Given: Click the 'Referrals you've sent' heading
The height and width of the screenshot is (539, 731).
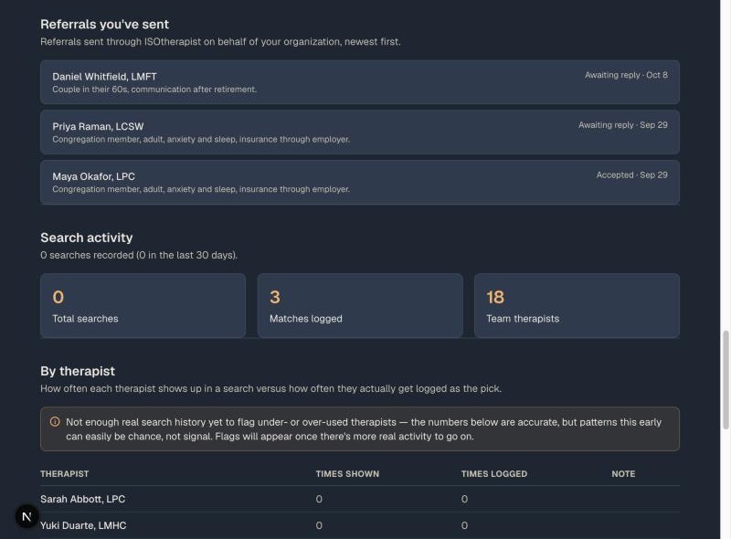Looking at the screenshot, I should click(104, 25).
